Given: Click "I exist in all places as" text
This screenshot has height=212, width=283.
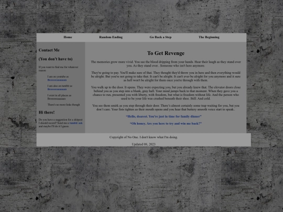Looking at the screenshot, I should tap(59, 95).
